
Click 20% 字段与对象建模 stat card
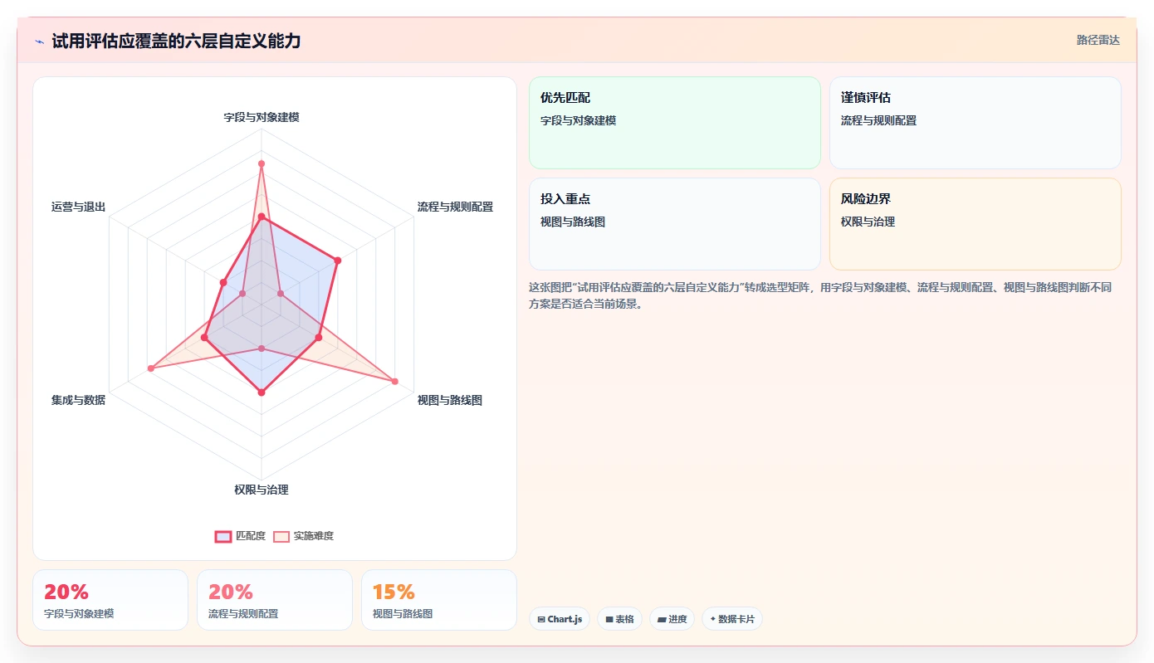coord(110,600)
